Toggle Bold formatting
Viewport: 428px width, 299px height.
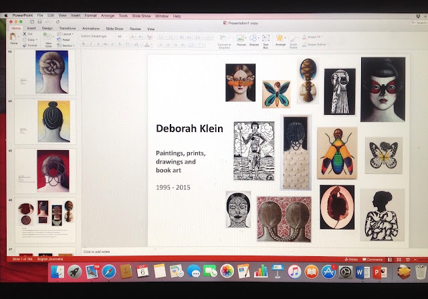[x=84, y=44]
